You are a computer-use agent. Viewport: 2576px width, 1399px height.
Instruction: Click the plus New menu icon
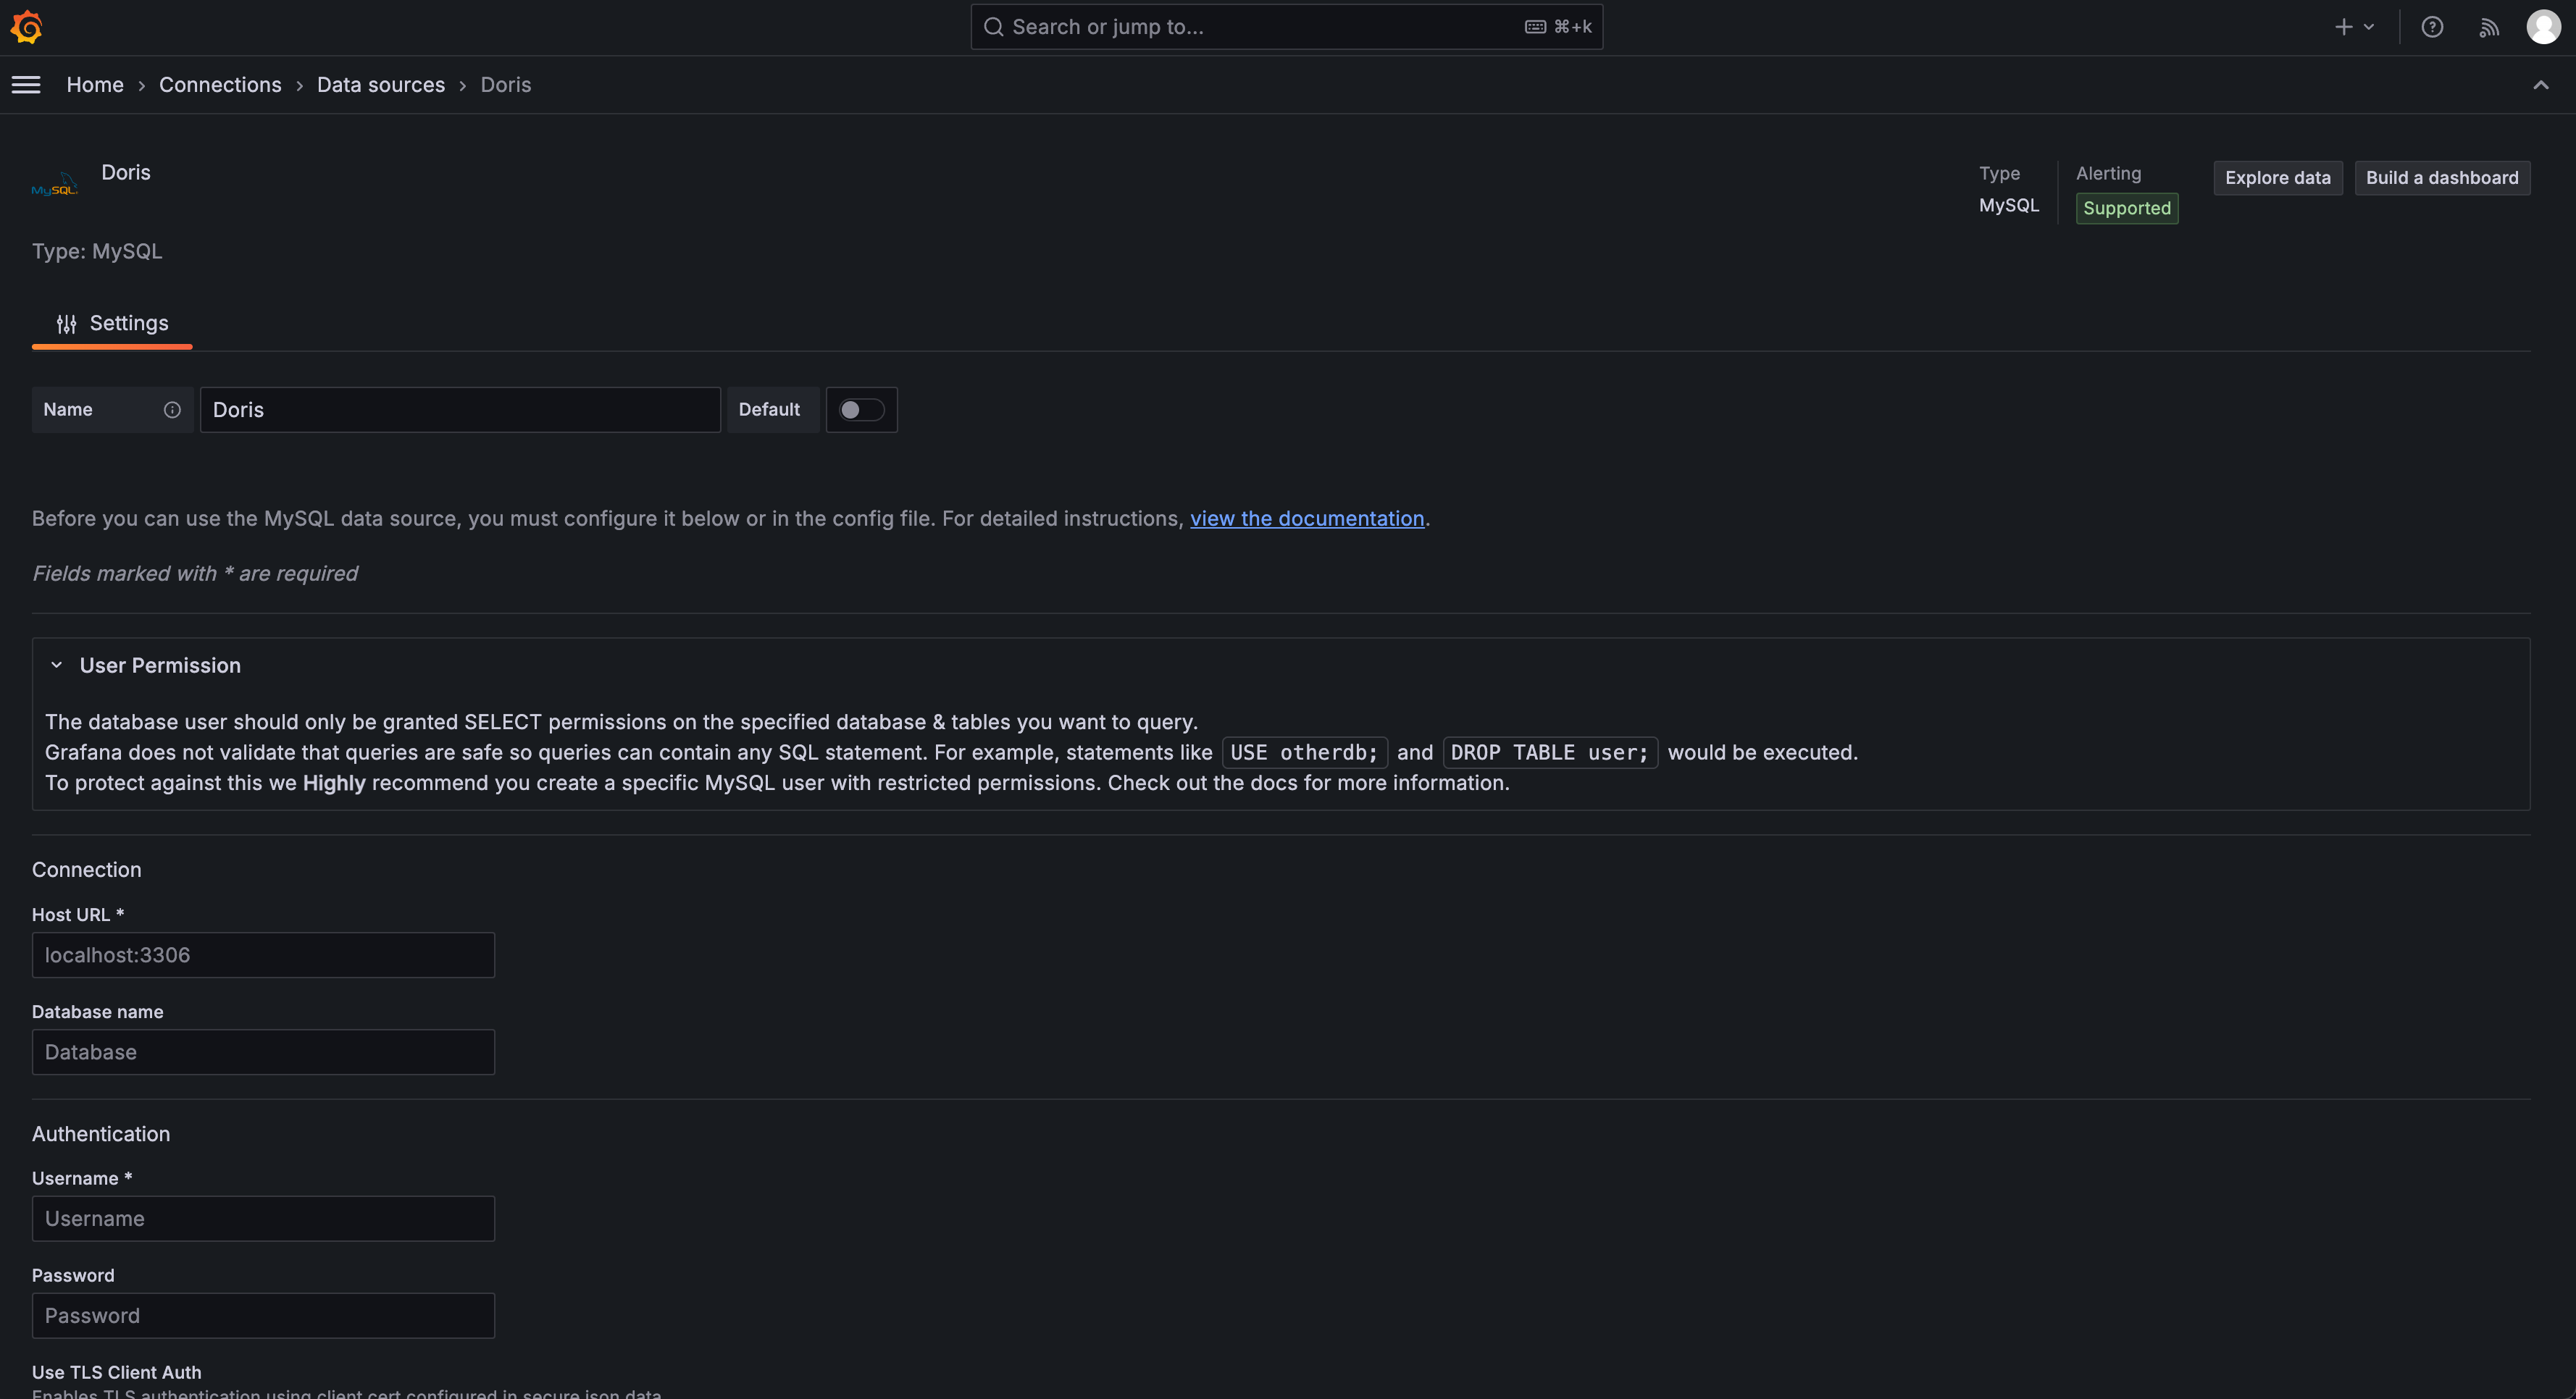point(2343,27)
